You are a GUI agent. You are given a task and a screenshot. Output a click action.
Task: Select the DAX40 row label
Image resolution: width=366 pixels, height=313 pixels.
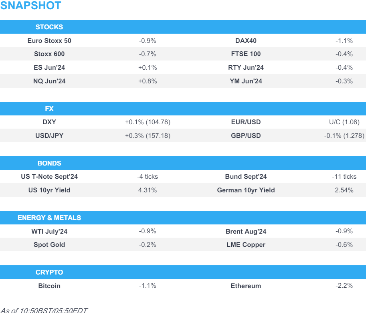pyautogui.click(x=246, y=40)
